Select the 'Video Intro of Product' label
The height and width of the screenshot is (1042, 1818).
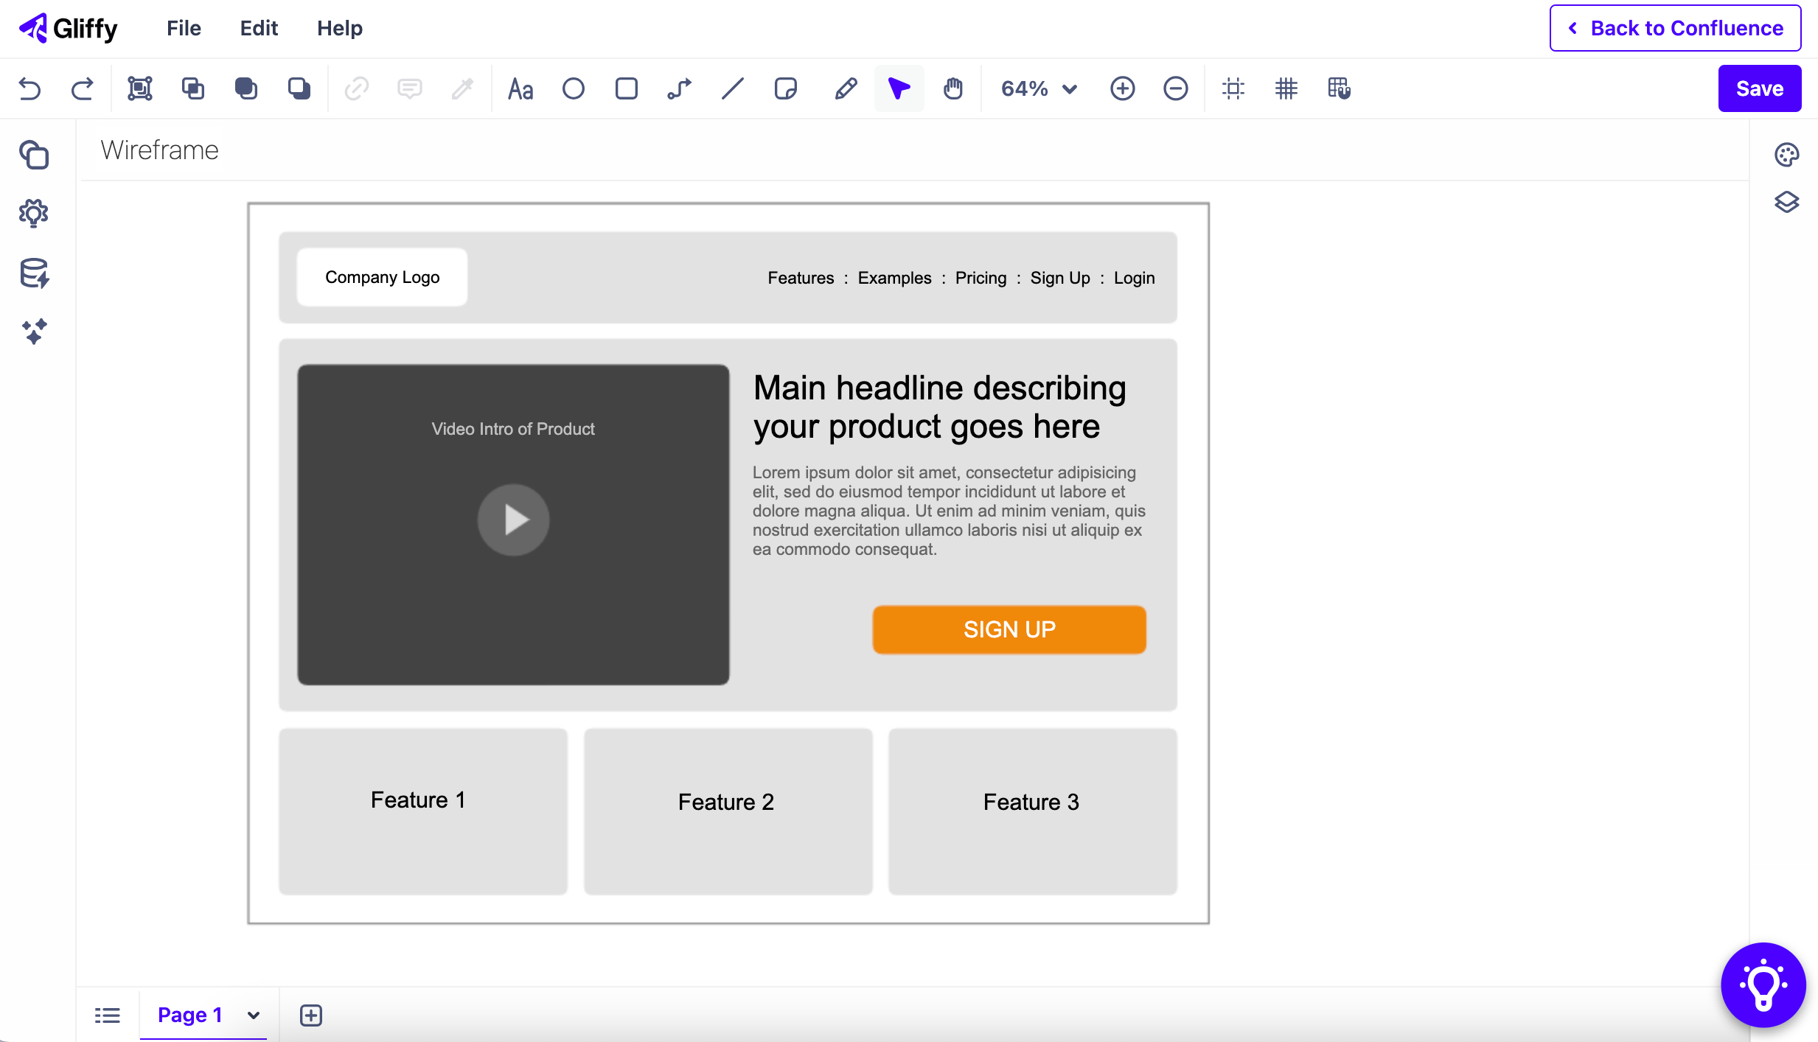click(513, 429)
